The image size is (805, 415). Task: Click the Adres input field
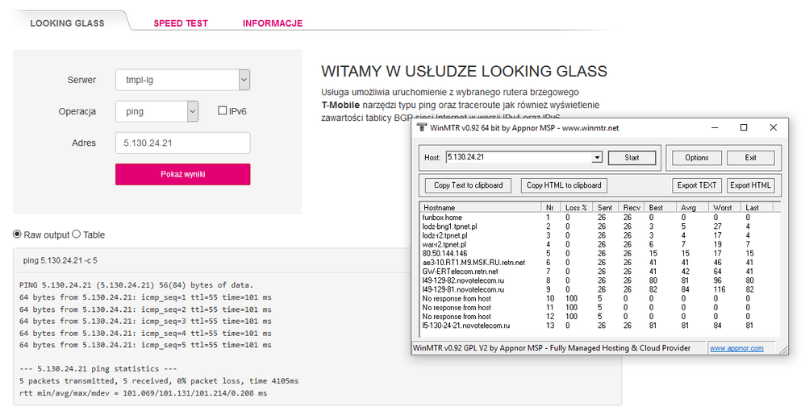point(182,143)
